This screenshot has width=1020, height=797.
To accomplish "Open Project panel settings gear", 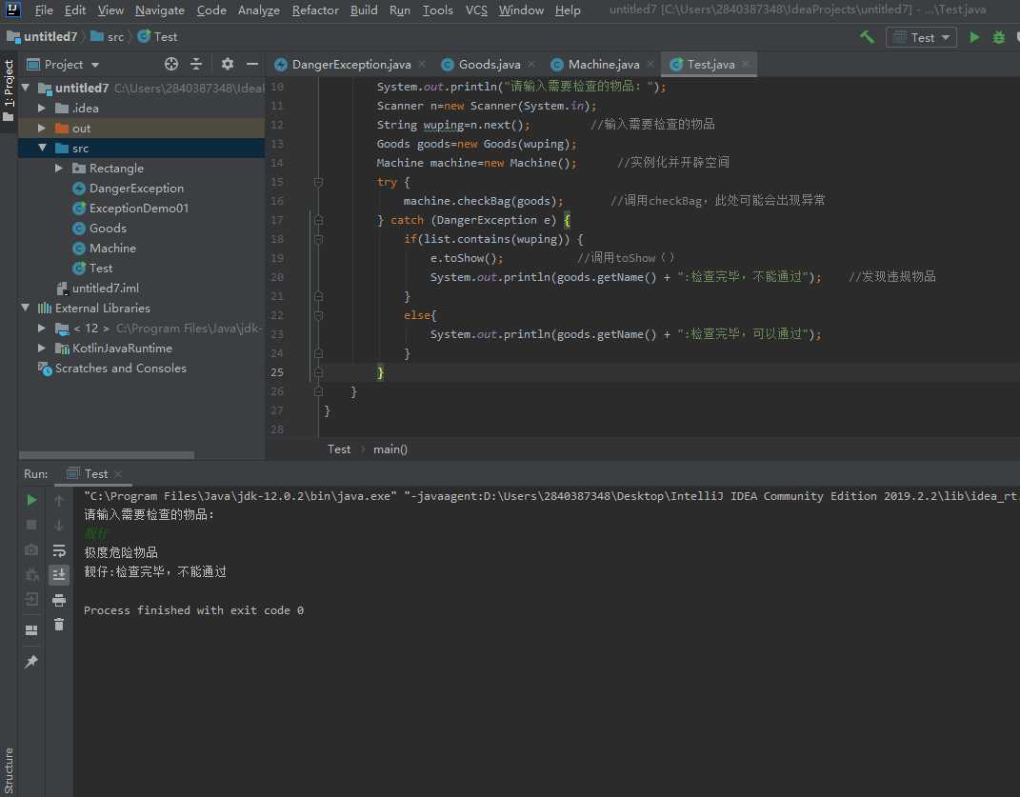I will click(227, 64).
